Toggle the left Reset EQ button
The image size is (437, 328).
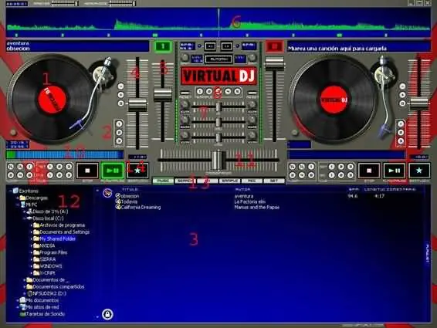coord(185,93)
